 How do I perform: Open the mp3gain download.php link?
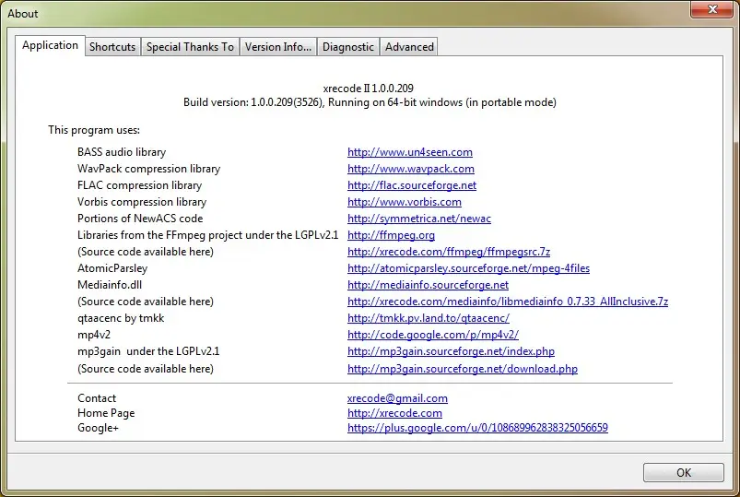pos(463,369)
